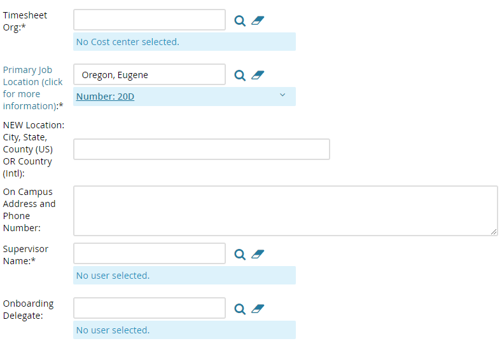Clear the Supervisor Name with eraser icon
Image resolution: width=502 pixels, height=341 pixels.
pyautogui.click(x=258, y=255)
